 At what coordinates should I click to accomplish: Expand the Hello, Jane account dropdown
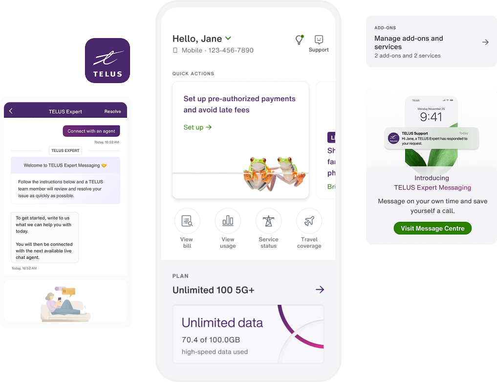[228, 38]
